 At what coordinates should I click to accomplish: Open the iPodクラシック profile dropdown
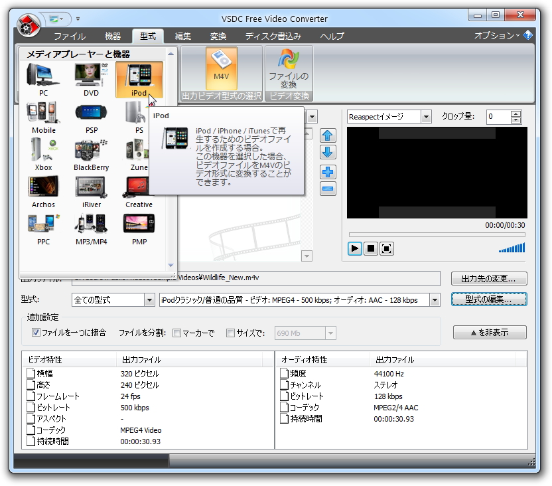[x=435, y=300]
